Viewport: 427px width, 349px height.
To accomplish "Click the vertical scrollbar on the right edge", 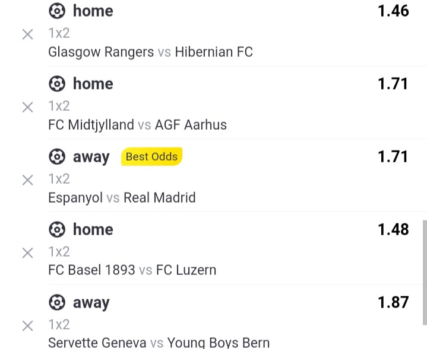I will point(425,273).
